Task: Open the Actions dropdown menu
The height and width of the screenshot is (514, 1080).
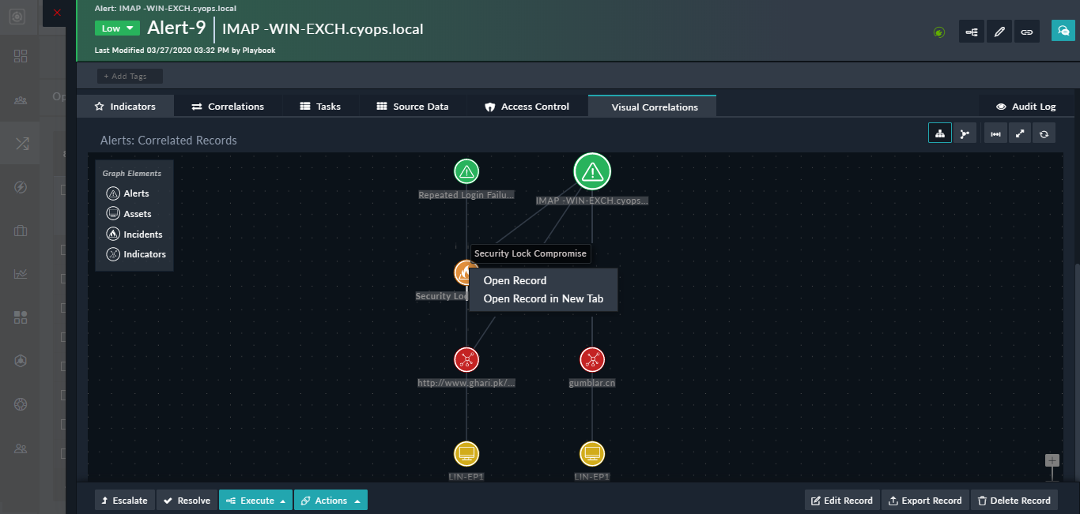Action: [330, 500]
